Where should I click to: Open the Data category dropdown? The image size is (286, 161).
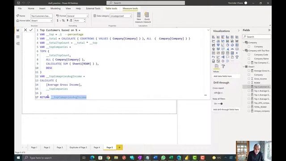121,16
